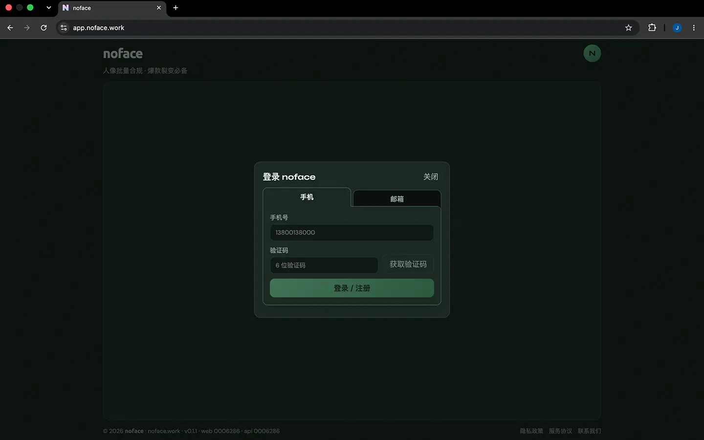704x440 pixels.
Task: Click the footer version text v0.1.1
Action: 191,431
